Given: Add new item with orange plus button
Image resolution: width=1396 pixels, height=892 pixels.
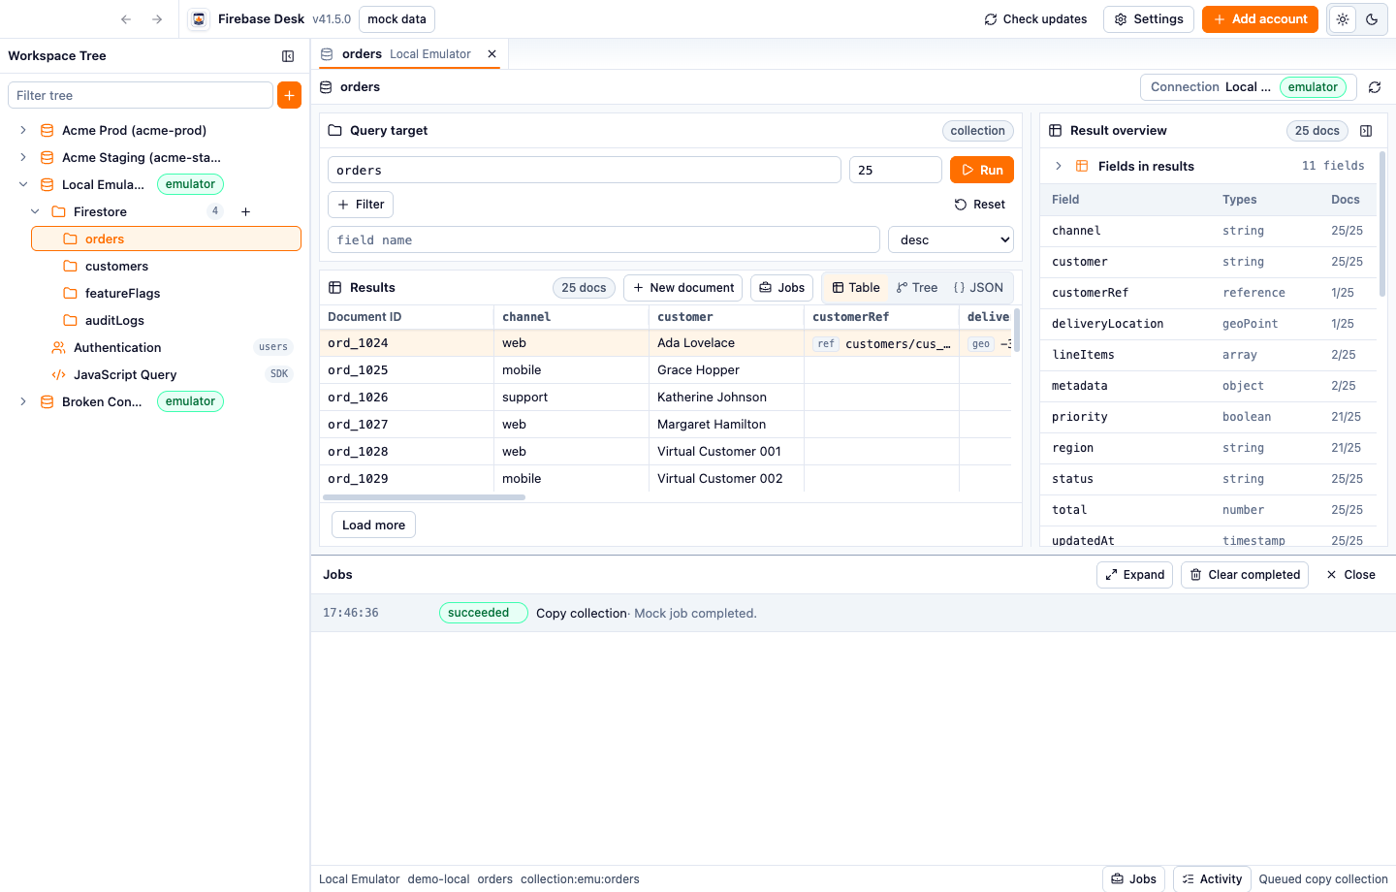Looking at the screenshot, I should [289, 95].
